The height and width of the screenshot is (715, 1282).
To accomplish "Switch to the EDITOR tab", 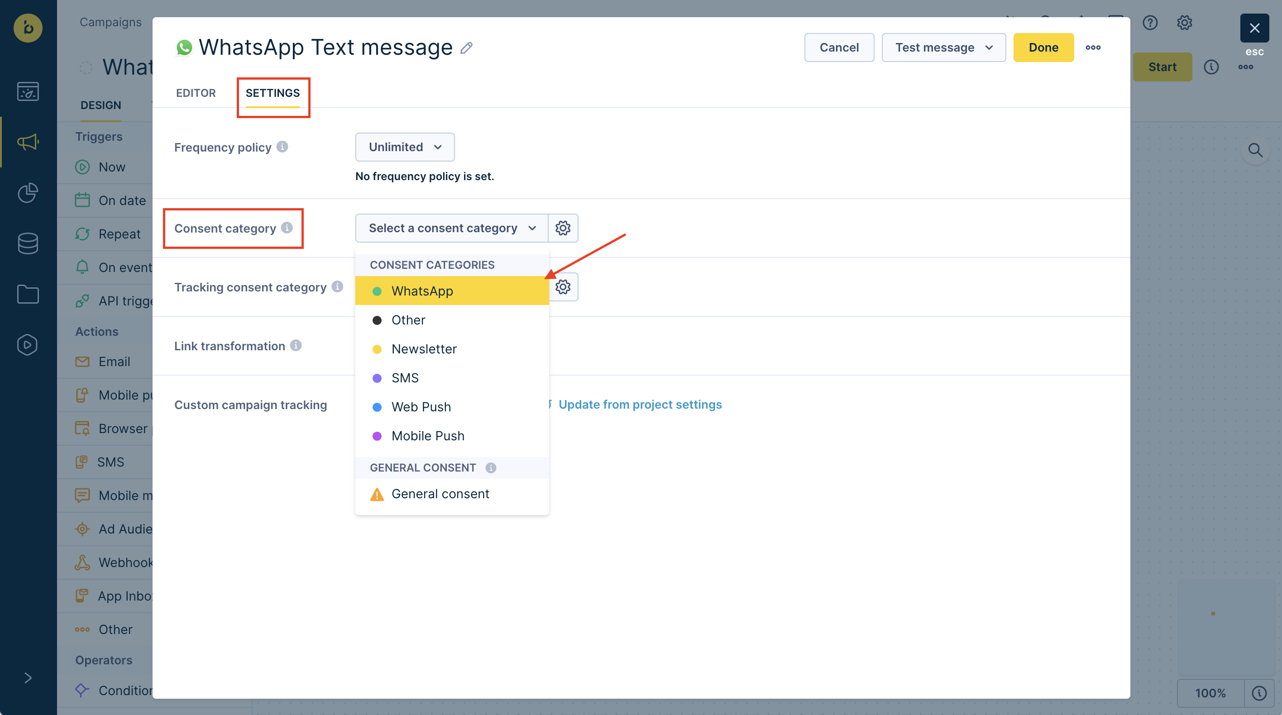I will point(196,93).
